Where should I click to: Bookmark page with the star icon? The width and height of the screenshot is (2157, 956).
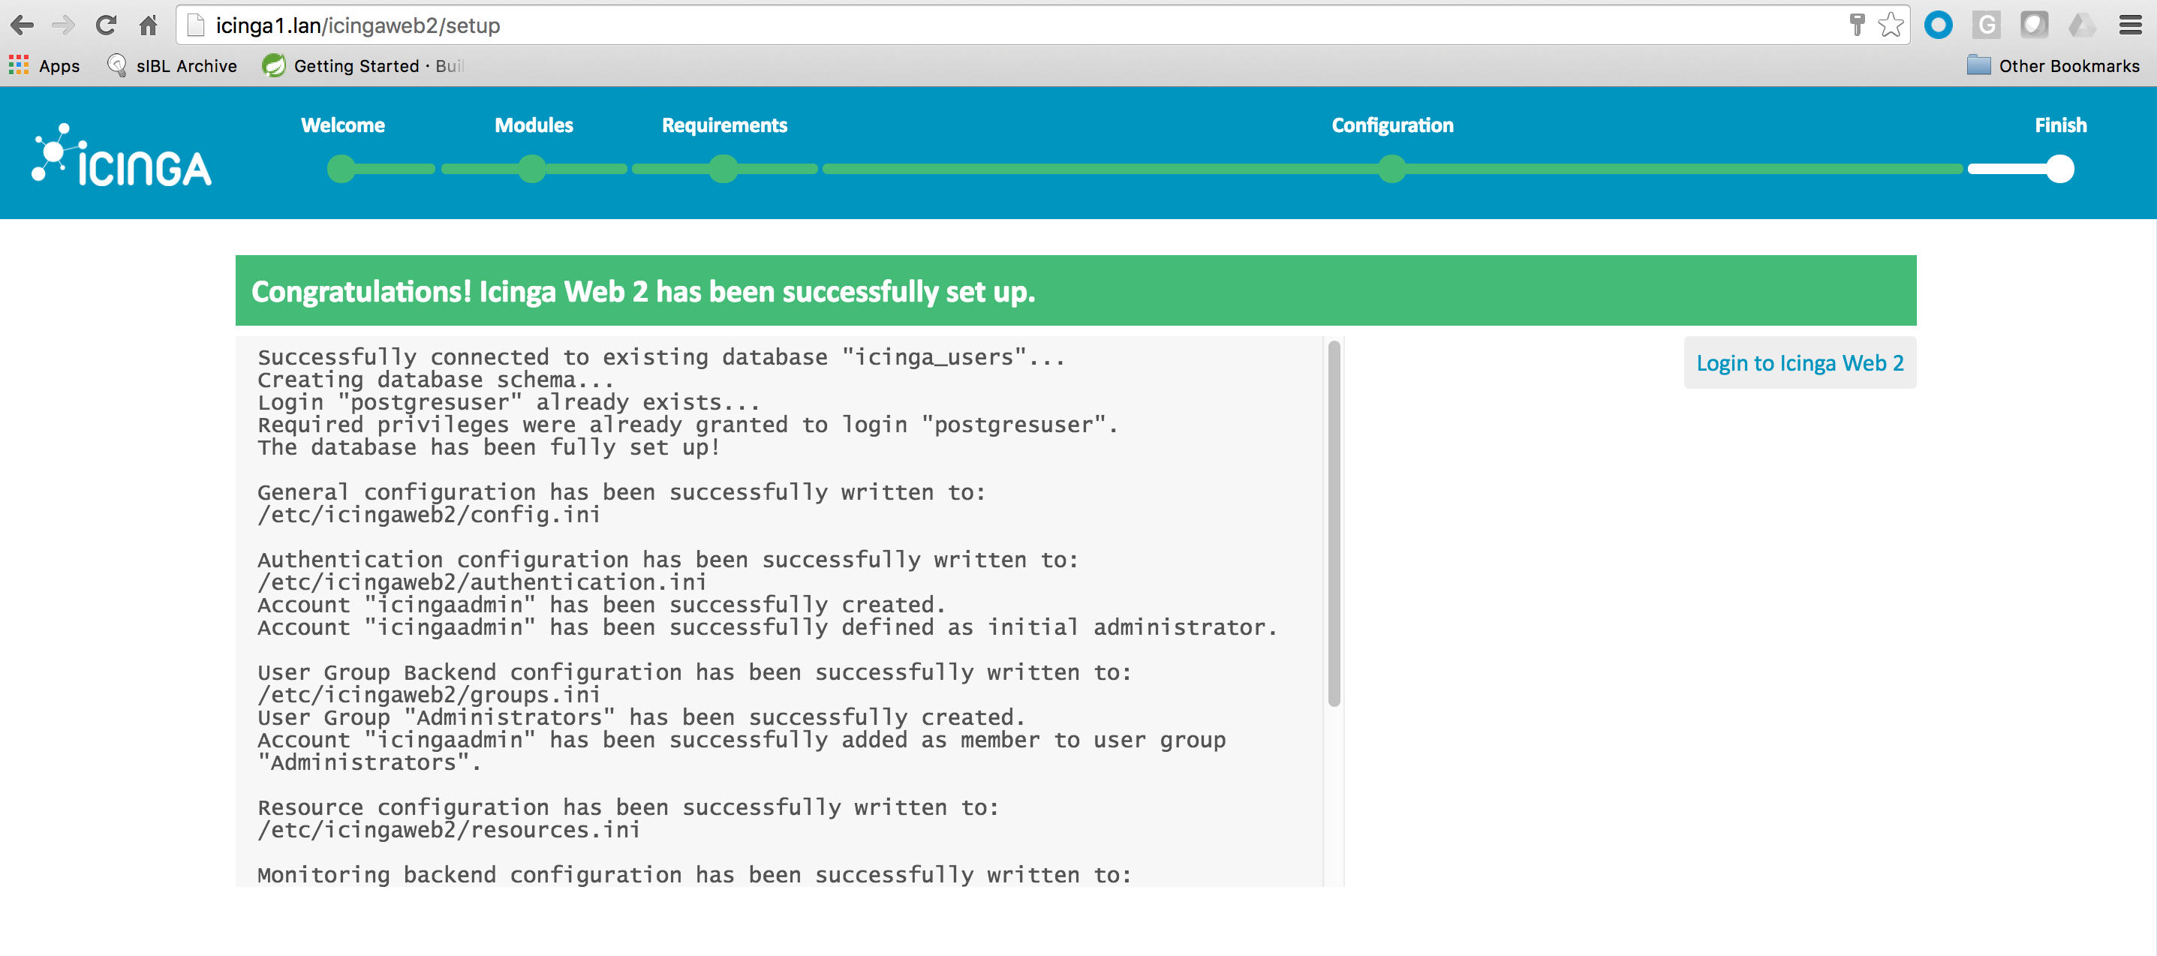pos(1890,25)
